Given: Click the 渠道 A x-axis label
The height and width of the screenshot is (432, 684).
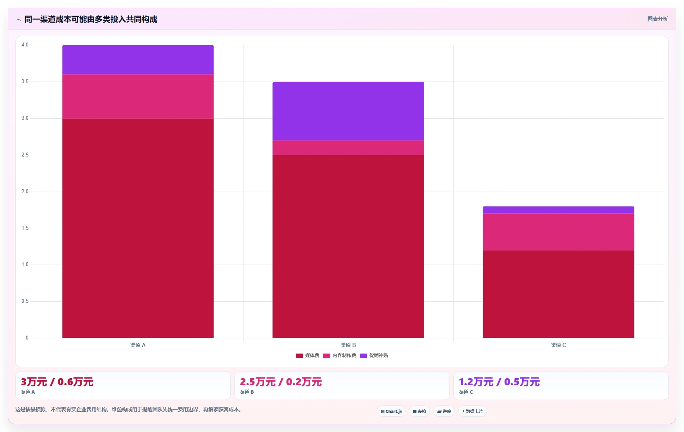Looking at the screenshot, I should (x=138, y=345).
